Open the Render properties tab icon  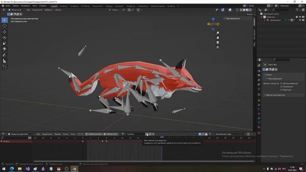click(259, 71)
